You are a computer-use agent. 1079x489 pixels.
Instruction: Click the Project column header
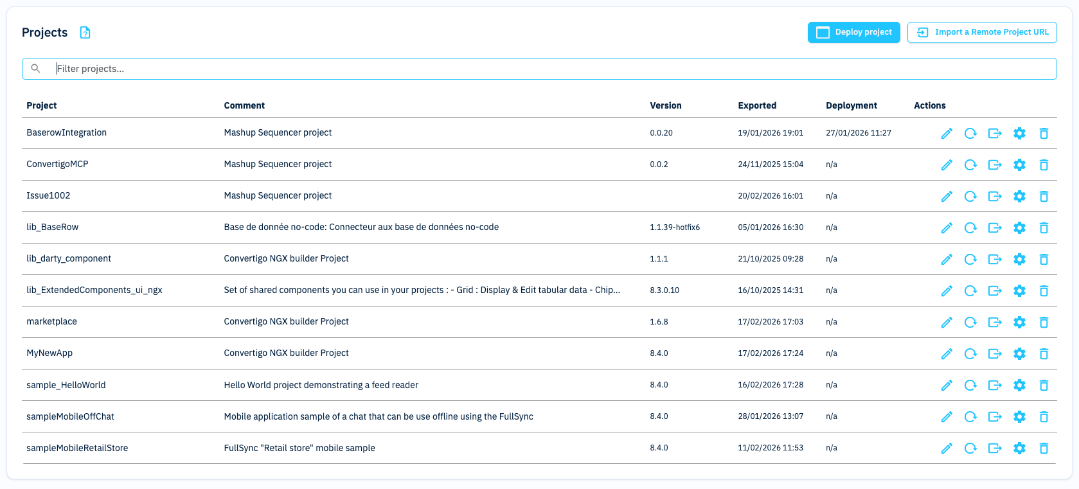click(x=42, y=105)
